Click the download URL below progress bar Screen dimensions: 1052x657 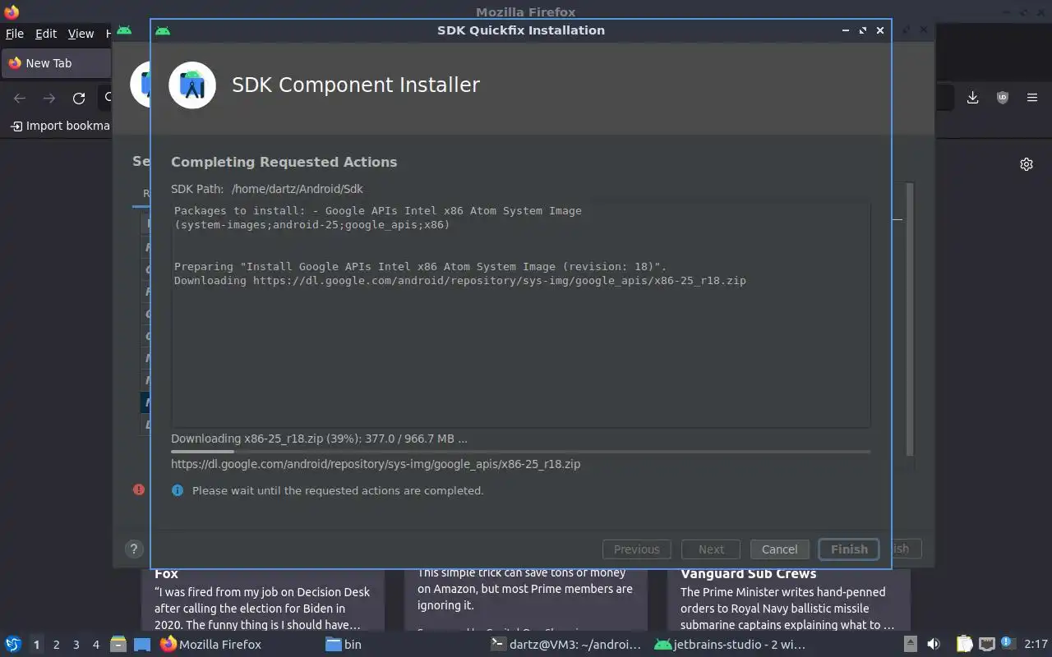[376, 464]
